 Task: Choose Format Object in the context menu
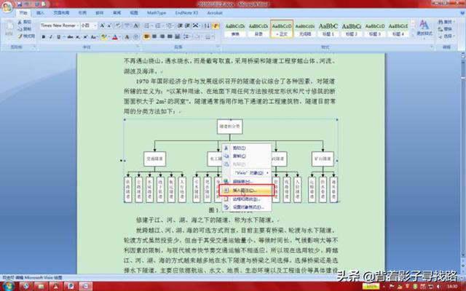coord(247,207)
